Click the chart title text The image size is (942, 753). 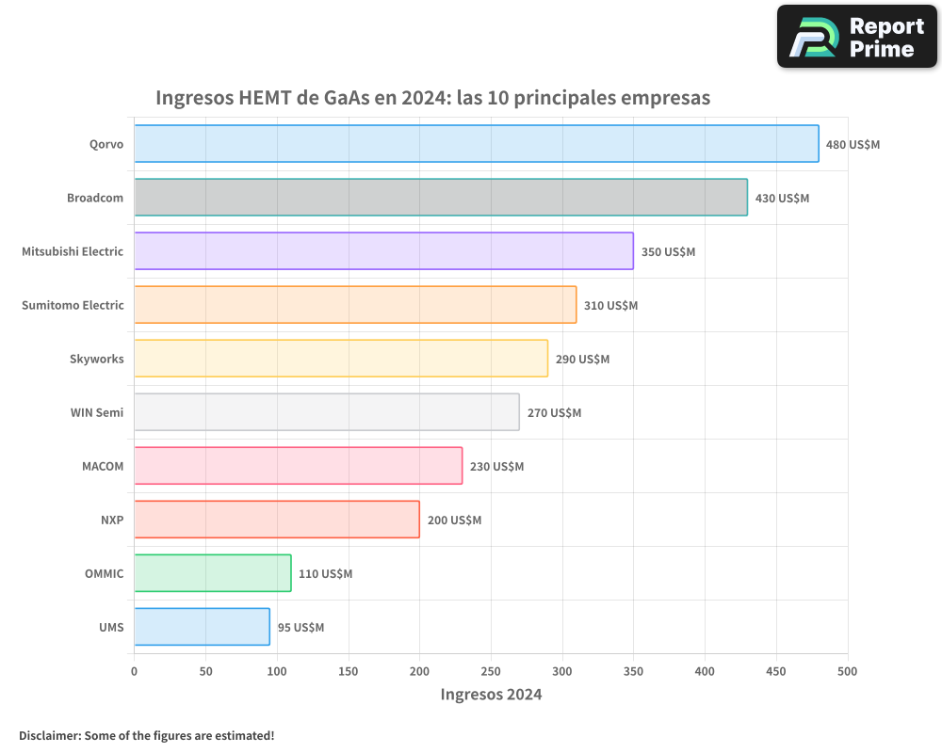(432, 98)
